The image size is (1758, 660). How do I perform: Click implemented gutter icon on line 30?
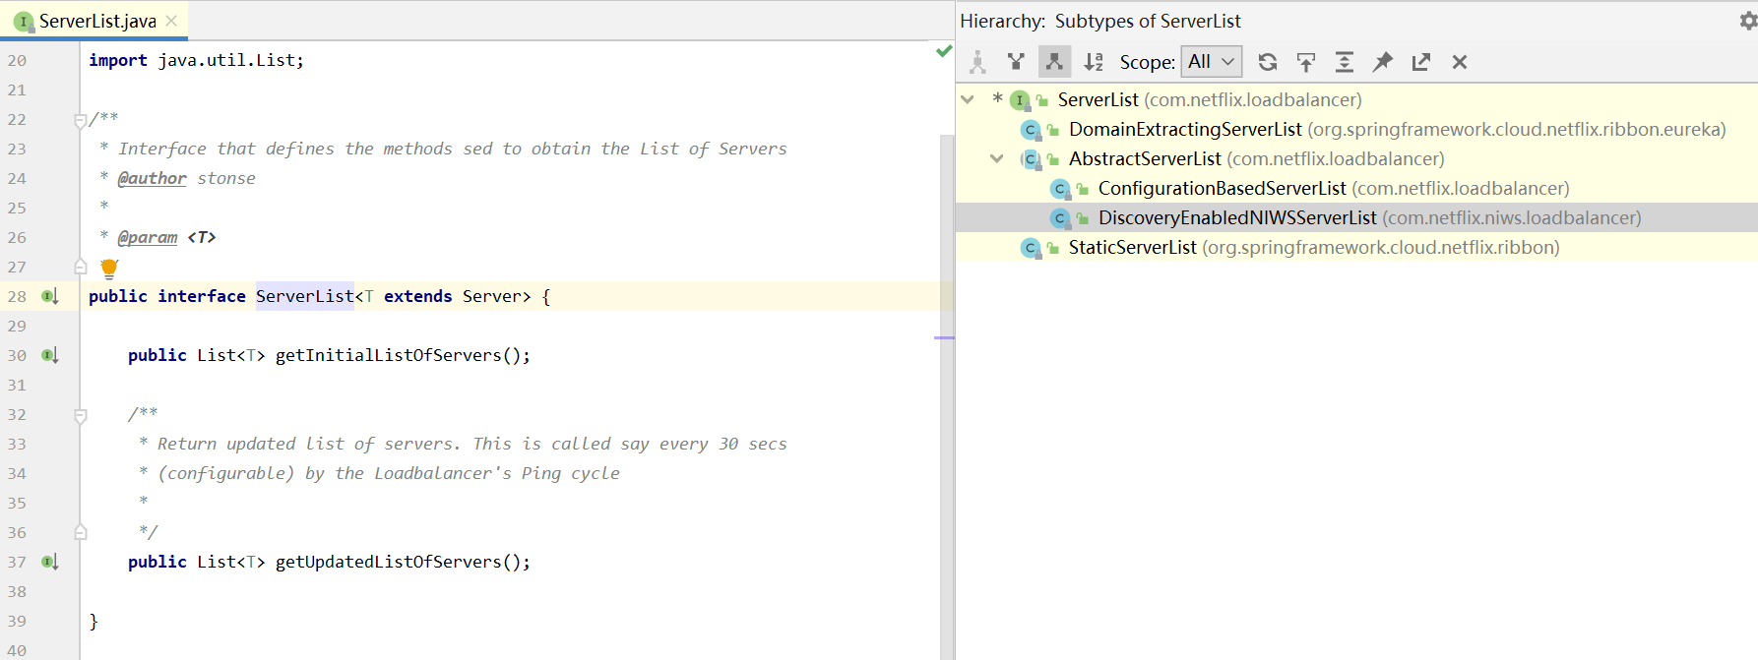[50, 355]
